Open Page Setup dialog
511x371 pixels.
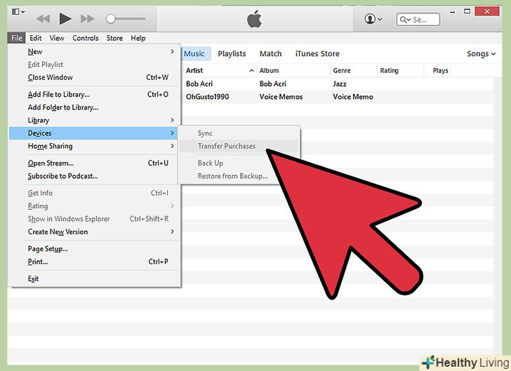coord(95,249)
